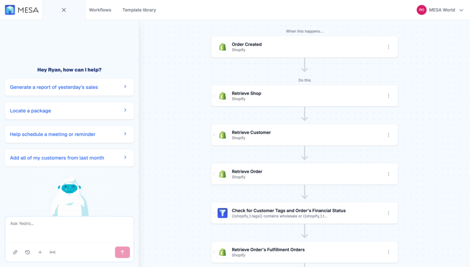470x267 pixels.
Task: Click the 'When this happens...' label
Action: (305, 31)
